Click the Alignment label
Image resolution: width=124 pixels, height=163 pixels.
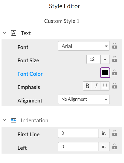(x=30, y=101)
